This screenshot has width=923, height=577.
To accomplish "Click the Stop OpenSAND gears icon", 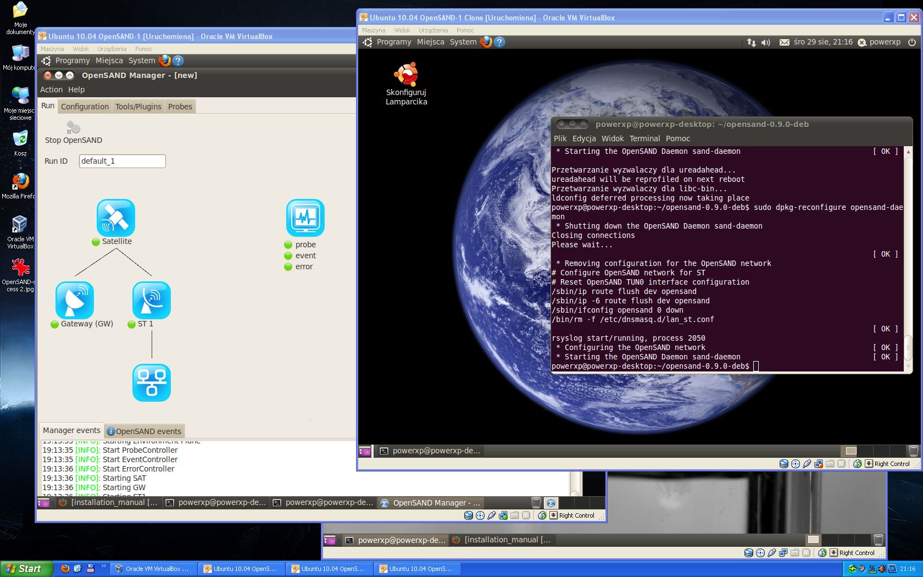I will (73, 127).
